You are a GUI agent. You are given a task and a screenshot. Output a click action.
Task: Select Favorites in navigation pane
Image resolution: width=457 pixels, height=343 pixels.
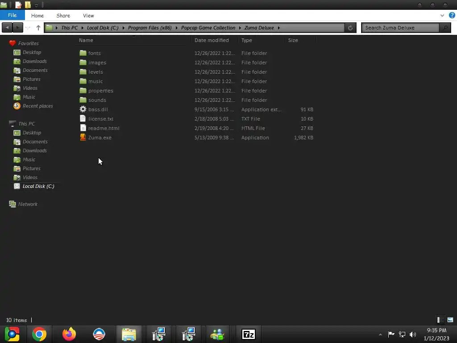pyautogui.click(x=28, y=43)
